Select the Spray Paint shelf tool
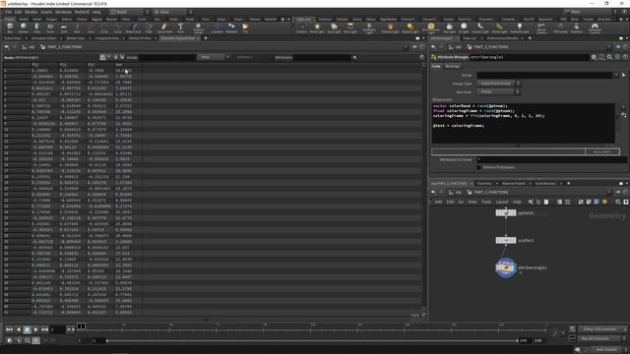The width and height of the screenshot is (630, 354). pos(164,28)
